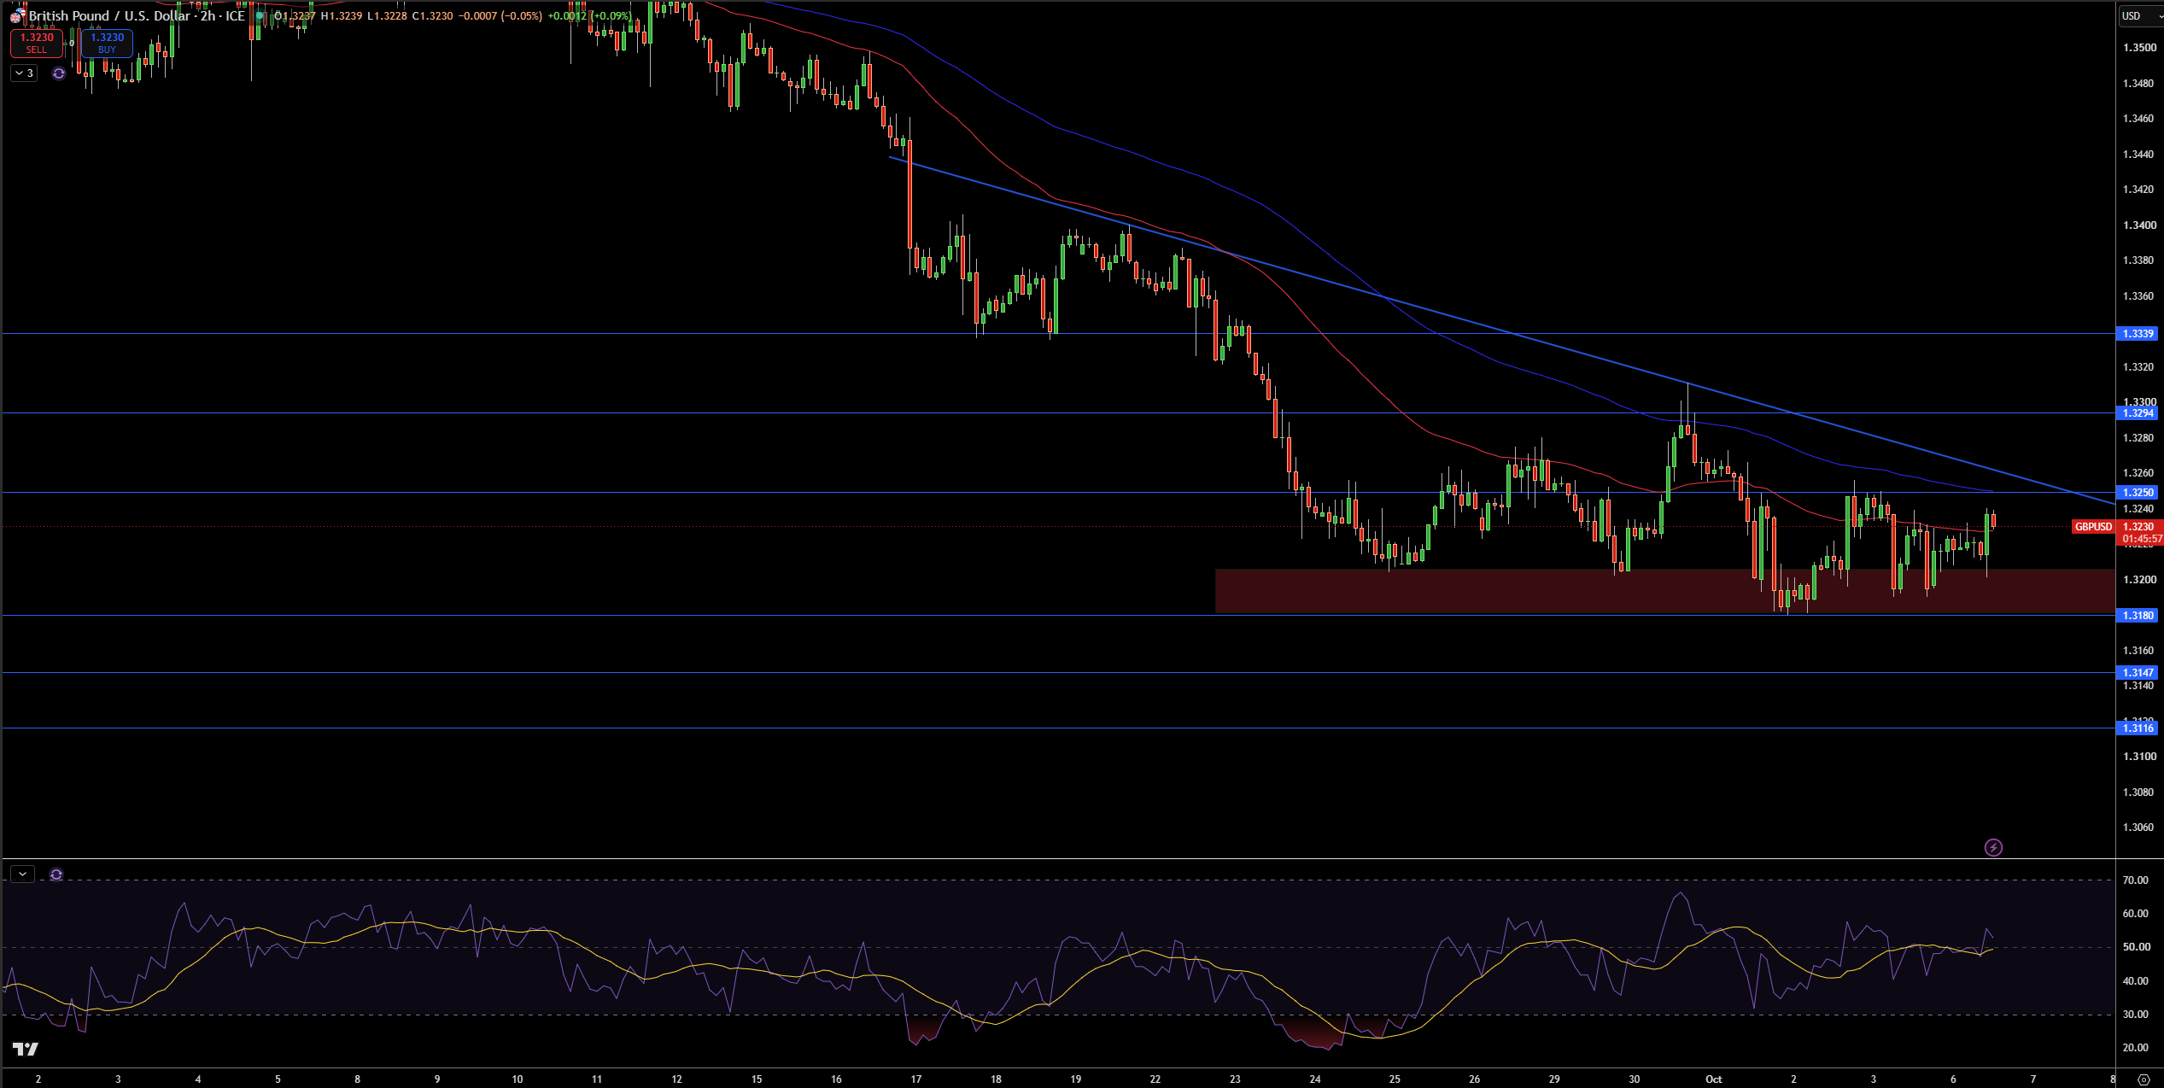This screenshot has height=1088, width=2164.
Task: Click the green +0.0012 (+0.09%) change value
Action: [589, 16]
